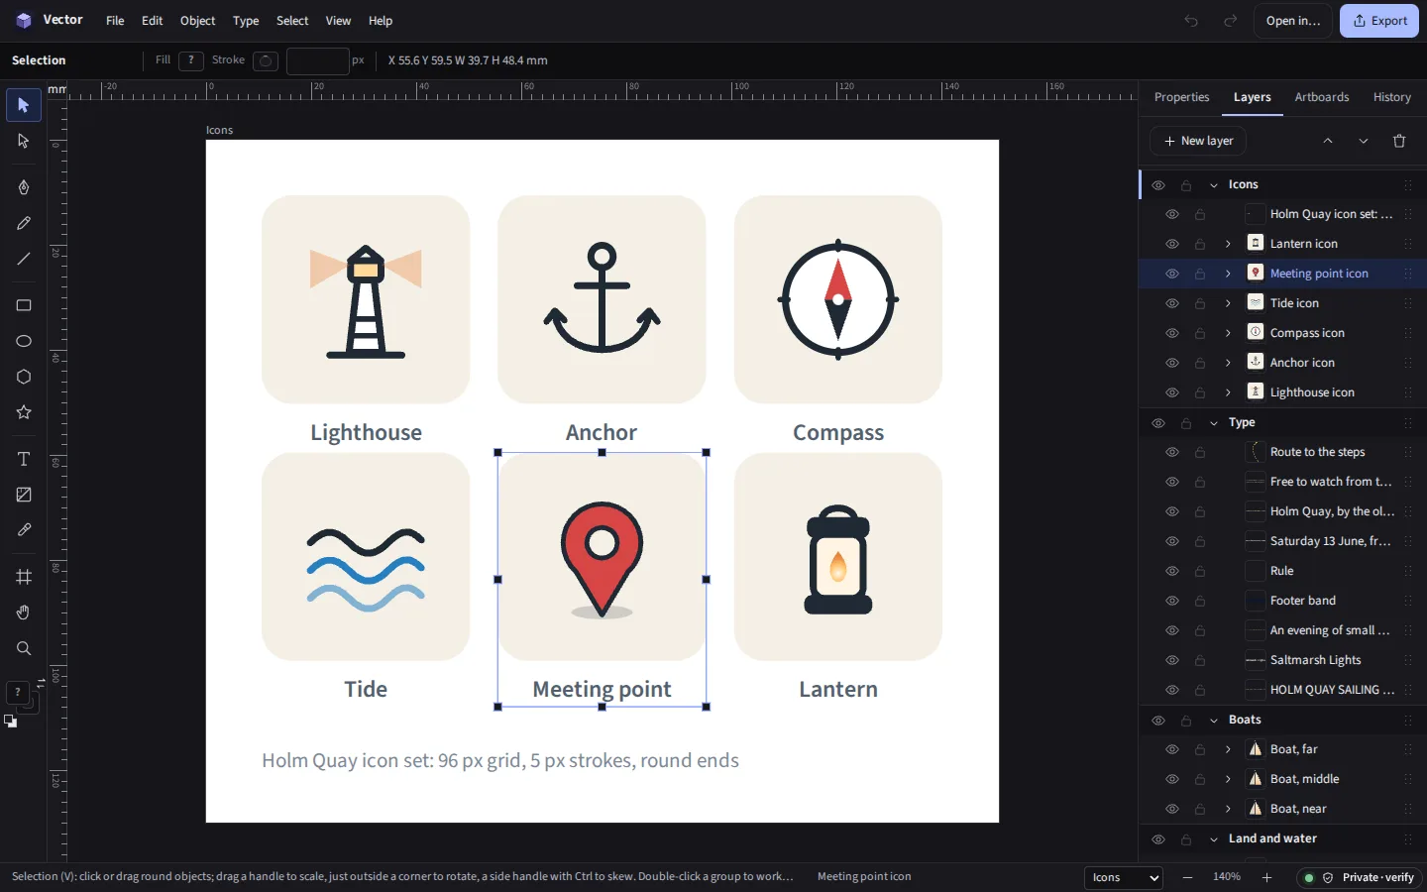Open the Icons artboard dropdown in status bar
1427x892 pixels.
[x=1123, y=877]
